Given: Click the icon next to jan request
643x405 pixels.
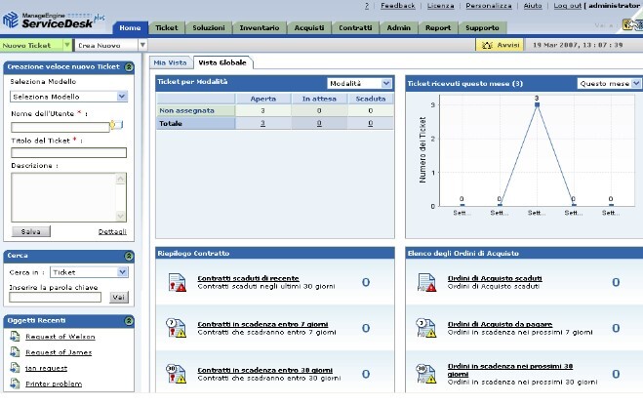Looking at the screenshot, I should click(x=15, y=368).
